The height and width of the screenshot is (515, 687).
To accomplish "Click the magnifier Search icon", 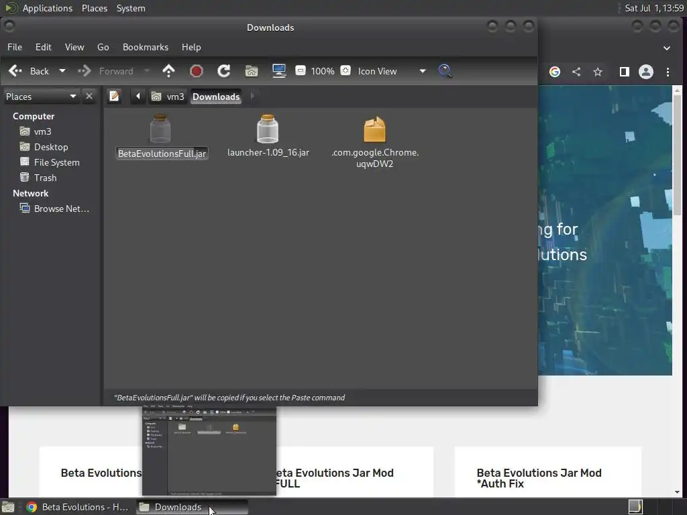I will pos(445,71).
